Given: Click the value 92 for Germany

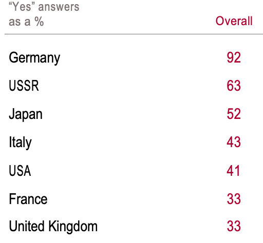Looking at the screenshot, I should click(x=234, y=57).
